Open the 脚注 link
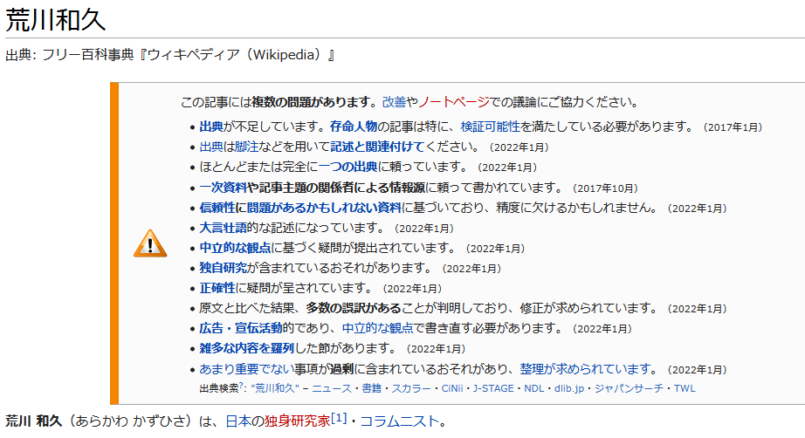805x438 pixels. tap(246, 147)
